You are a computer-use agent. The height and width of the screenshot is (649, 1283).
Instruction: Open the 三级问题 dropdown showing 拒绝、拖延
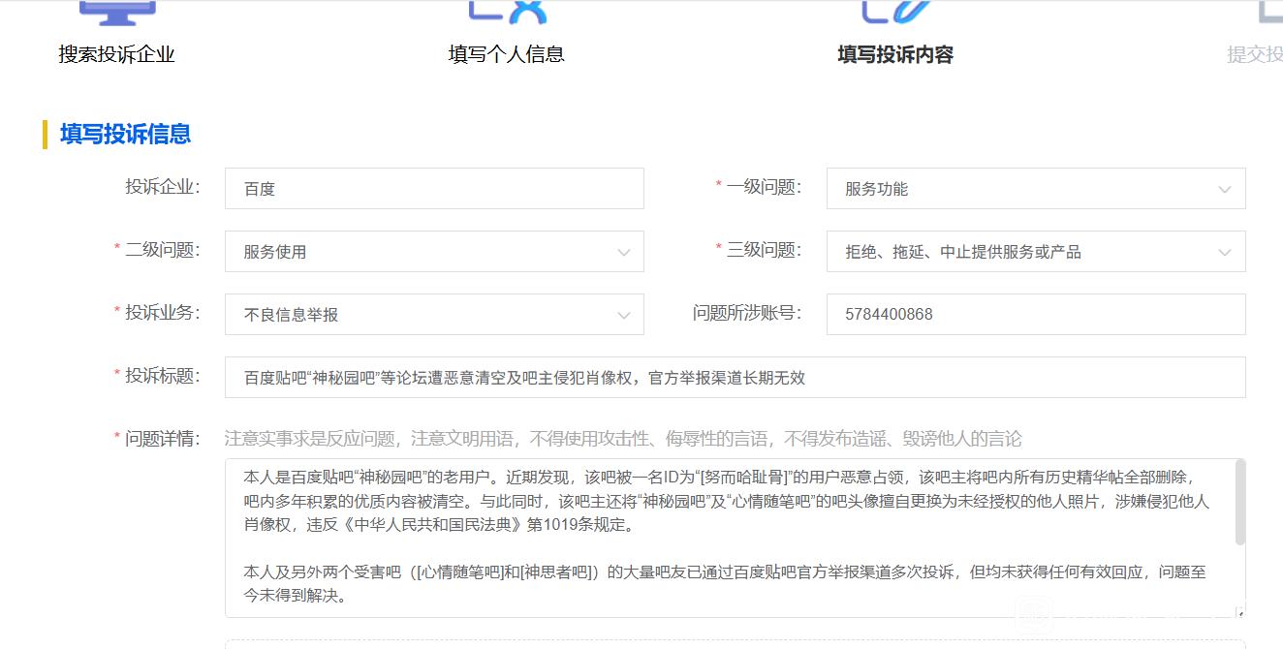click(x=1036, y=252)
